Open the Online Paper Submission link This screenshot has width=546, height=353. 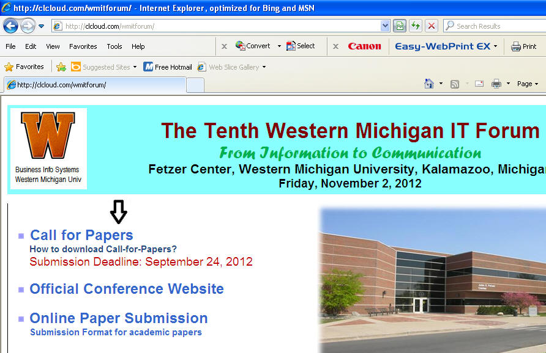(119, 318)
